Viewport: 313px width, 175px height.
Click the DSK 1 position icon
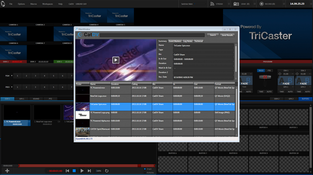tap(280, 74)
